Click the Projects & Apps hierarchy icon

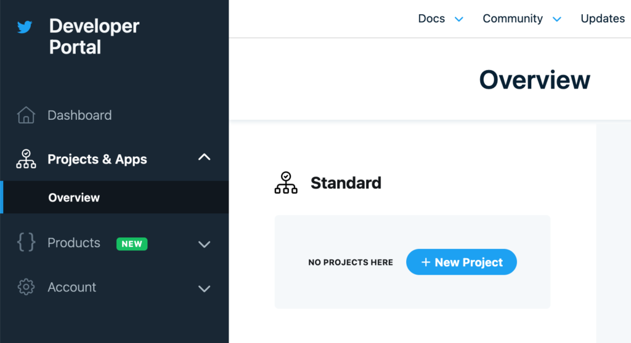(x=26, y=159)
